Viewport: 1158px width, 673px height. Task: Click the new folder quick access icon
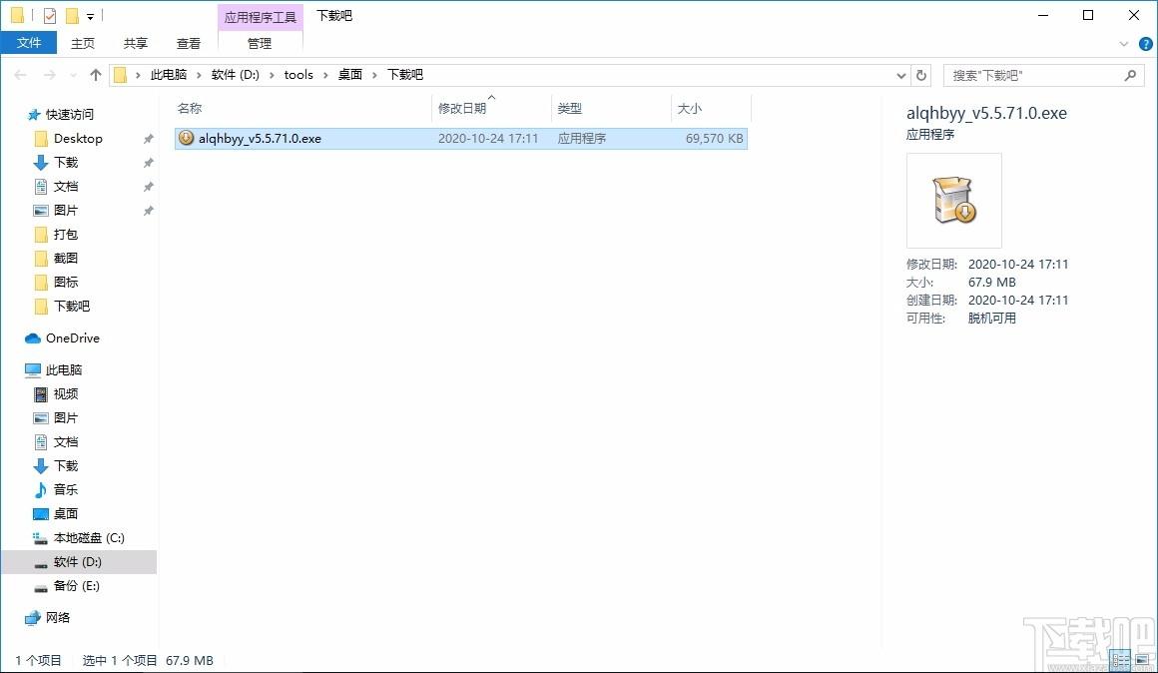[72, 16]
